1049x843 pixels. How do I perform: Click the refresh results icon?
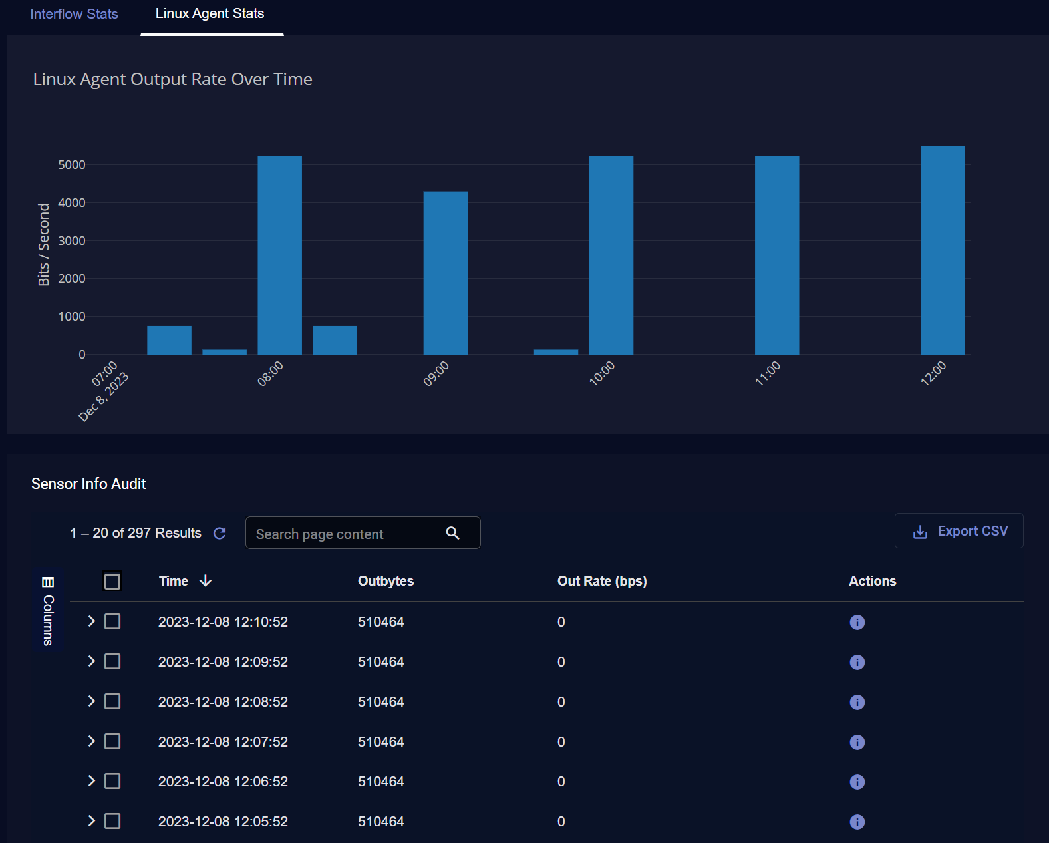[220, 533]
